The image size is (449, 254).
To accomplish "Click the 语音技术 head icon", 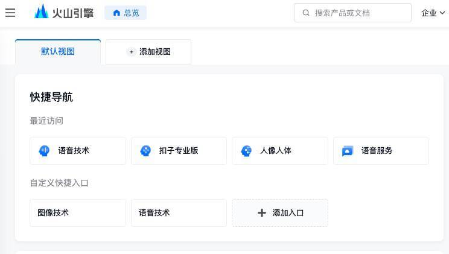I will (x=44, y=151).
